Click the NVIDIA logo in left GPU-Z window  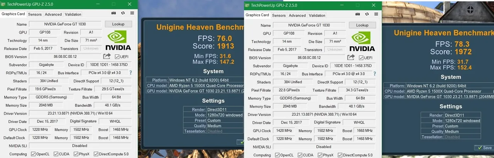[118, 40]
